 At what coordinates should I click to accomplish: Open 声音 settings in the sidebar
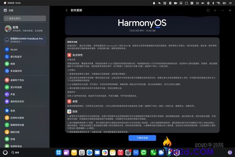(x=25, y=94)
